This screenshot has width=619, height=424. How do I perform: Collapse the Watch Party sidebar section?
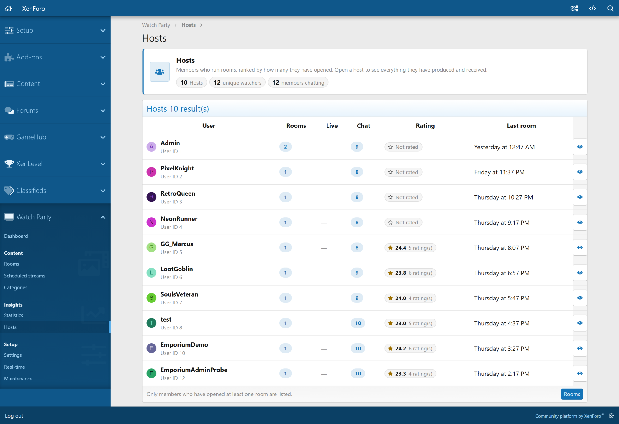[55, 217]
